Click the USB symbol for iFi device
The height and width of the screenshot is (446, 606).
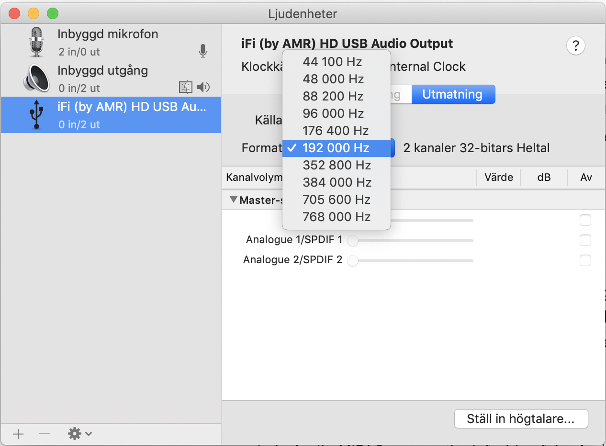tap(36, 115)
